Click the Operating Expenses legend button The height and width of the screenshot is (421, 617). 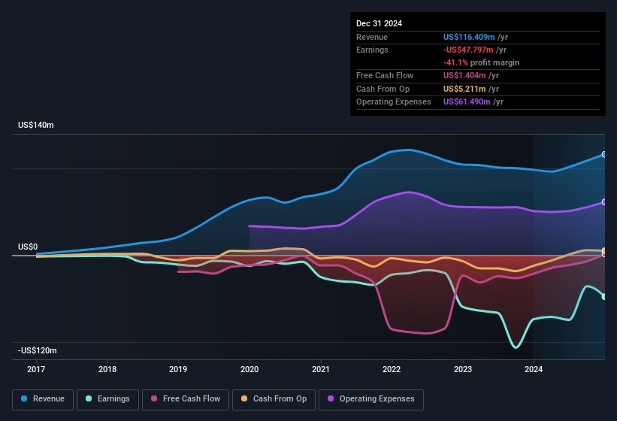[x=371, y=399]
